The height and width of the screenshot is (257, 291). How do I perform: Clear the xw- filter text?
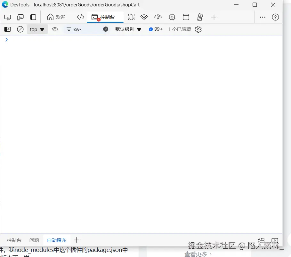[x=106, y=29]
